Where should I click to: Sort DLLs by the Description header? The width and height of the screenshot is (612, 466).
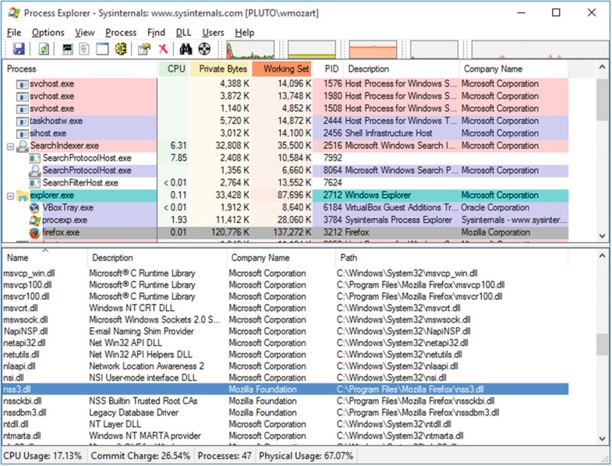tap(157, 258)
